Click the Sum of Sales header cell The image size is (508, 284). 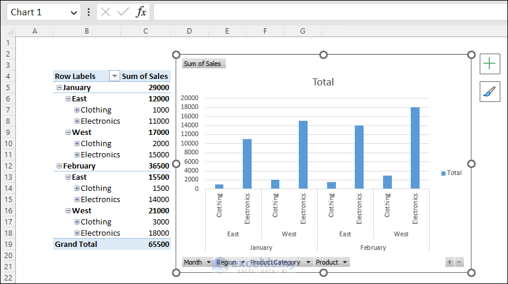[x=146, y=76]
